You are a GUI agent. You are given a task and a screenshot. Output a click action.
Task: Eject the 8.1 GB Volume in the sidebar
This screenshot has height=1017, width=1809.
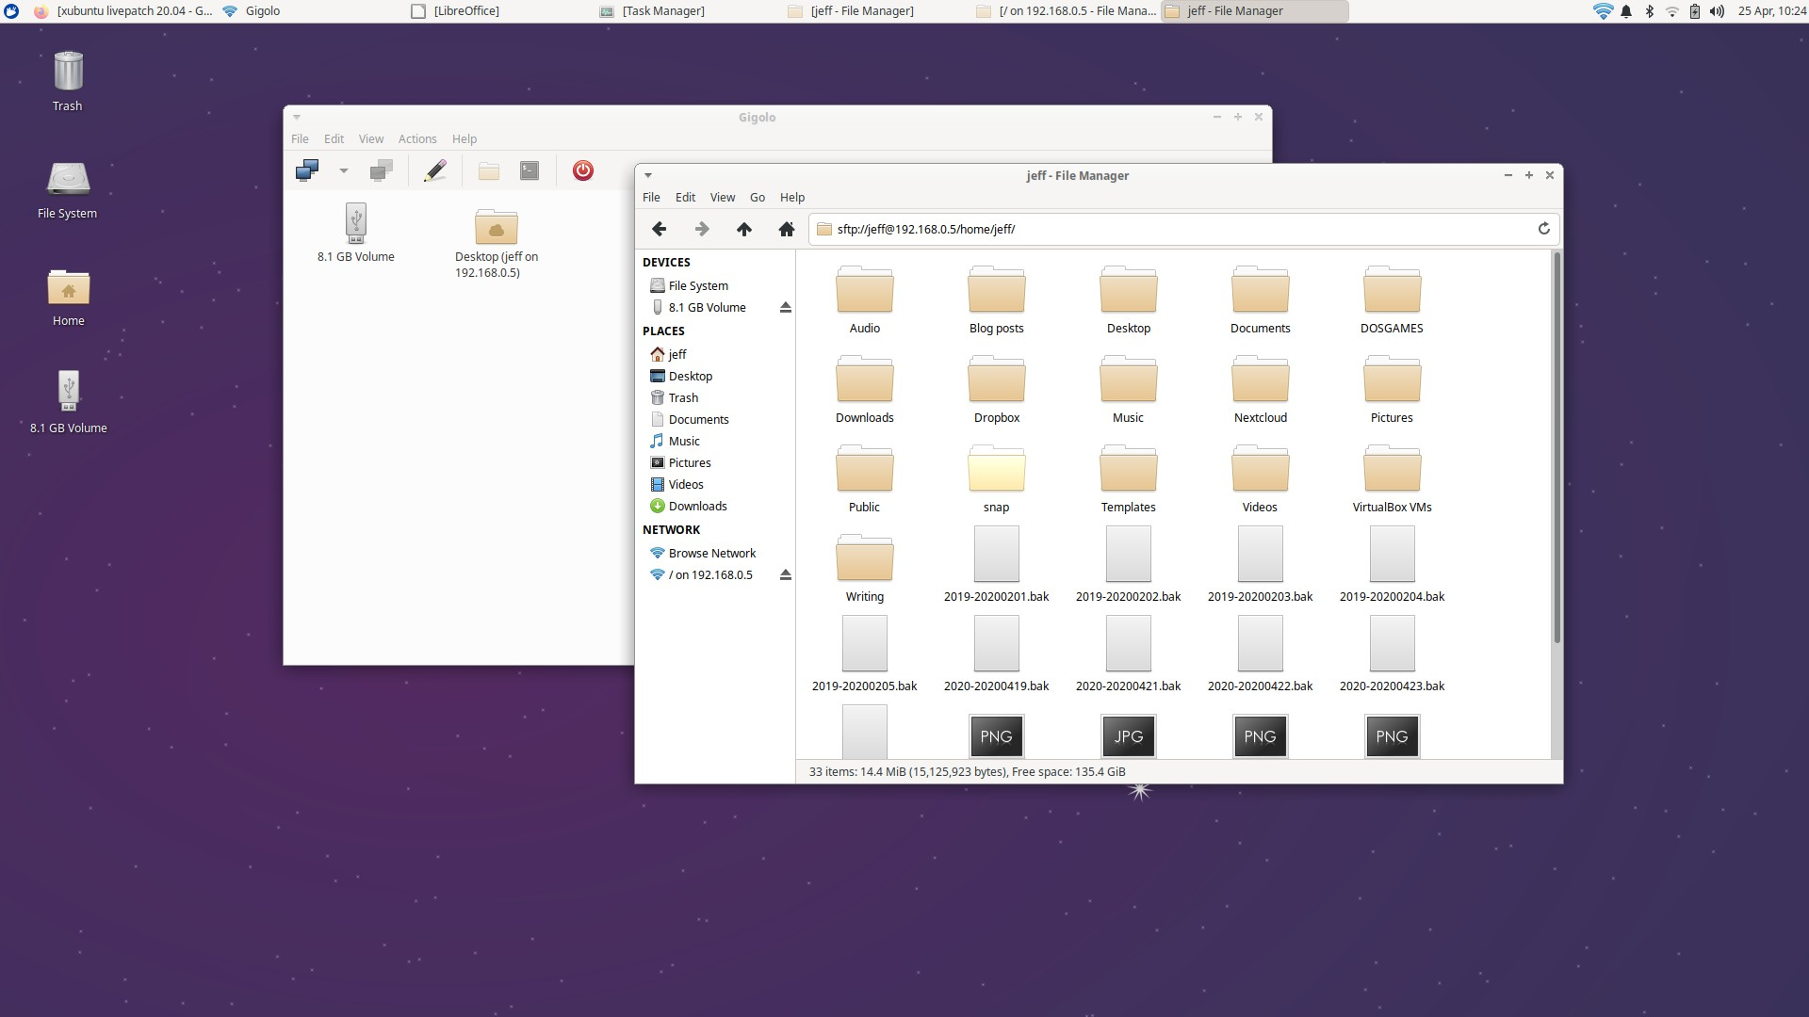[785, 308]
